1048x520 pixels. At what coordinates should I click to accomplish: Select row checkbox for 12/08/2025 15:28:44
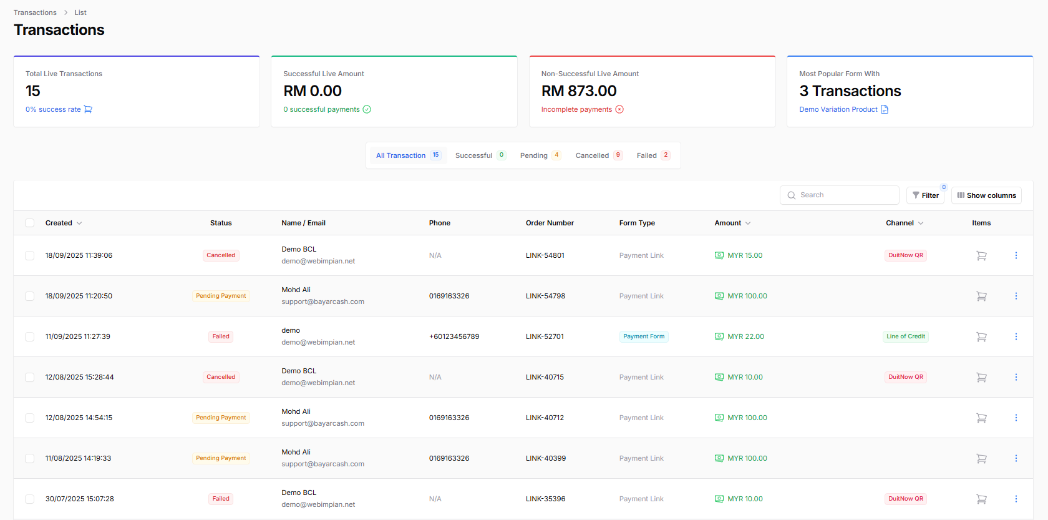coord(29,377)
